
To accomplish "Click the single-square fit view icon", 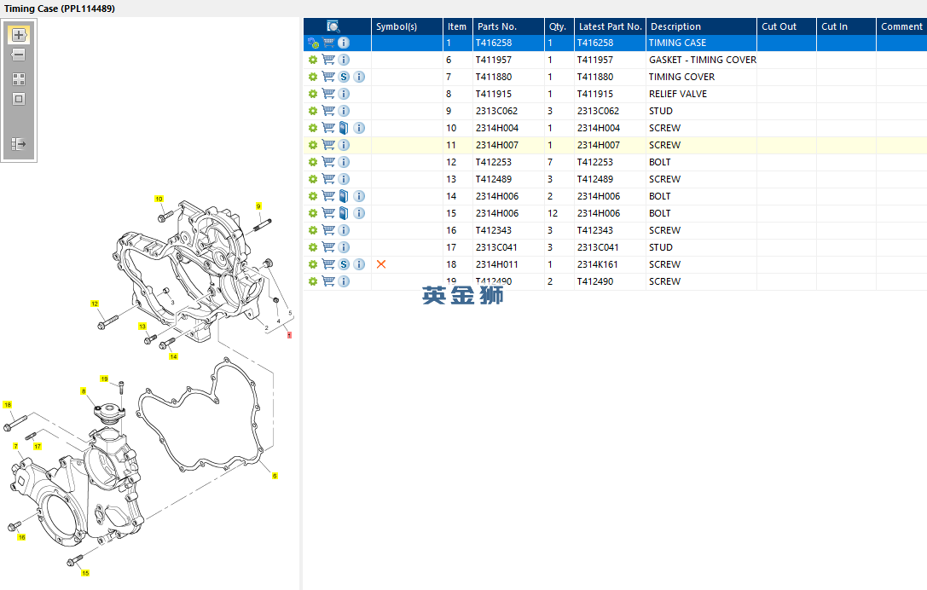I will (x=19, y=99).
